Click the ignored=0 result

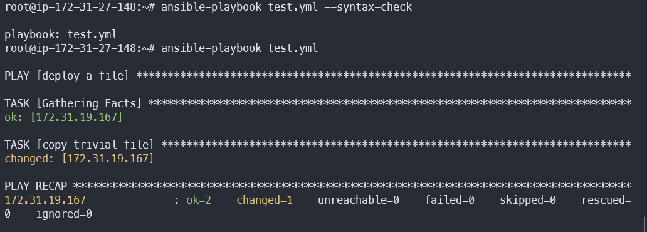pyautogui.click(x=64, y=214)
